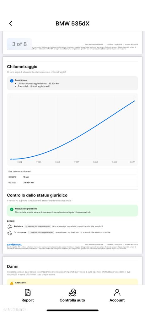Select the first mileage point on chart
This screenshot has width=145, height=314.
click(11, 159)
